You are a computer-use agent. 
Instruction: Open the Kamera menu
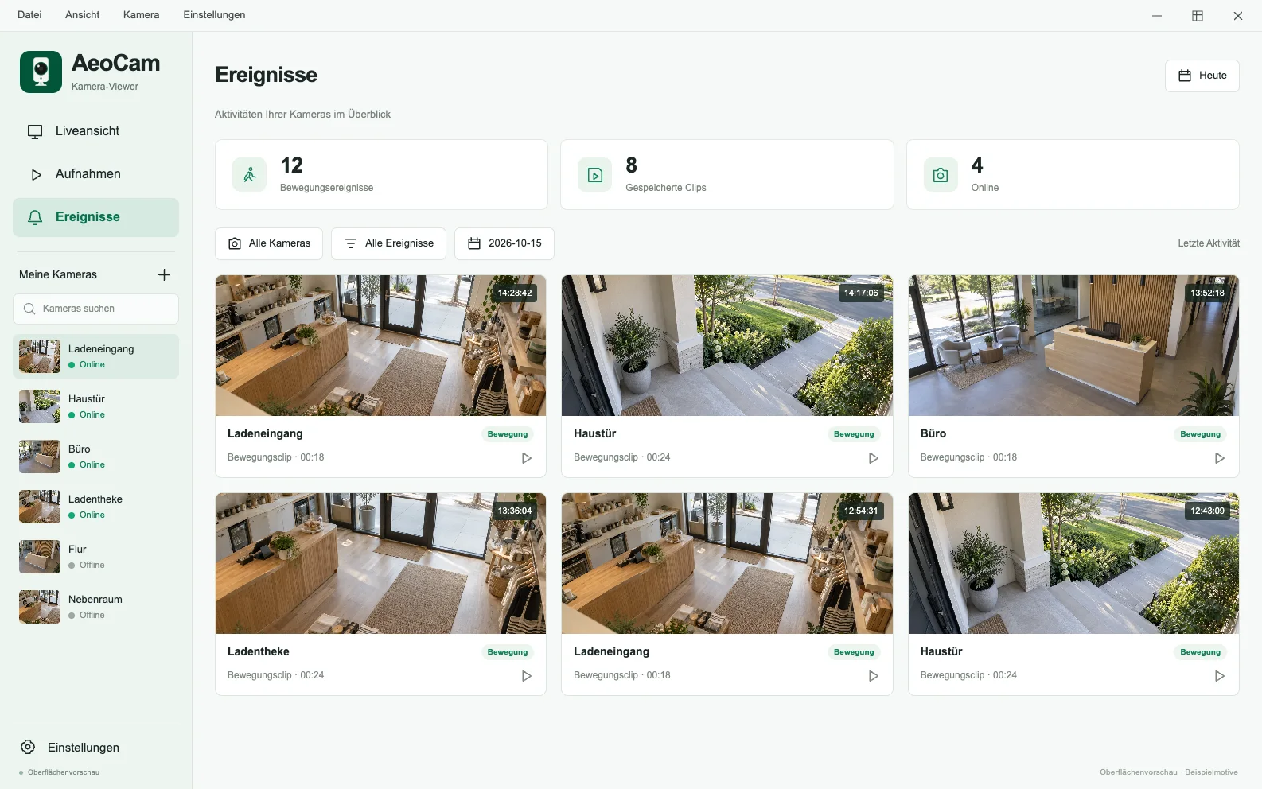141,15
